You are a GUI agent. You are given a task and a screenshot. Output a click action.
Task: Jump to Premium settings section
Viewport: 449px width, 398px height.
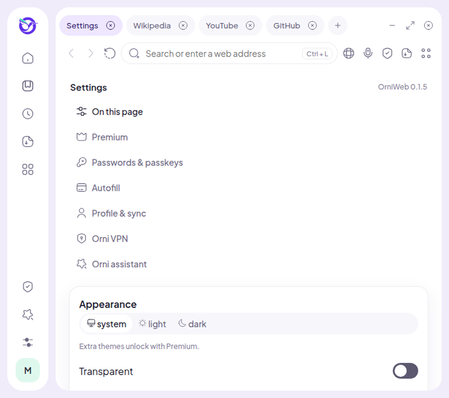pos(102,137)
